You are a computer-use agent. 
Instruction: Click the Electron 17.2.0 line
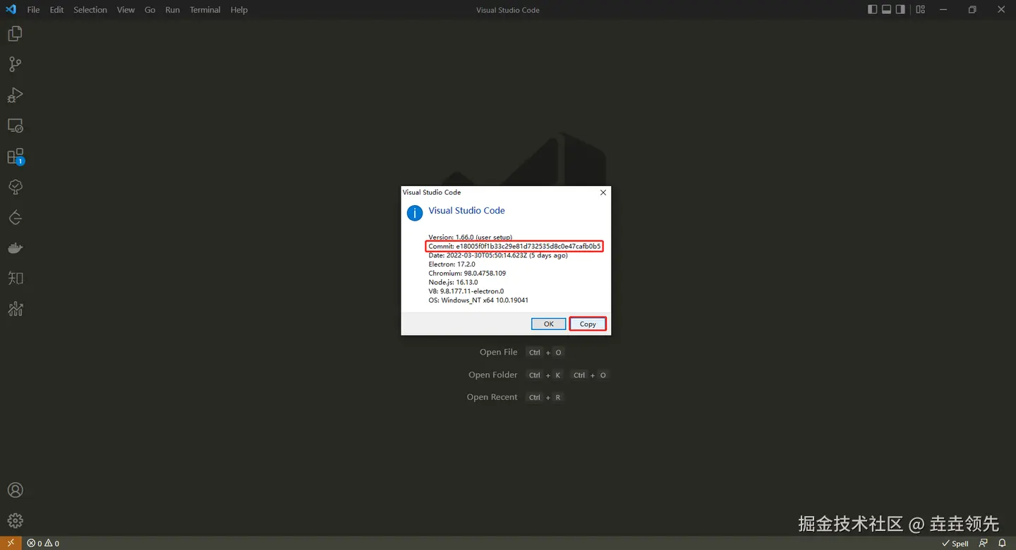(x=452, y=264)
